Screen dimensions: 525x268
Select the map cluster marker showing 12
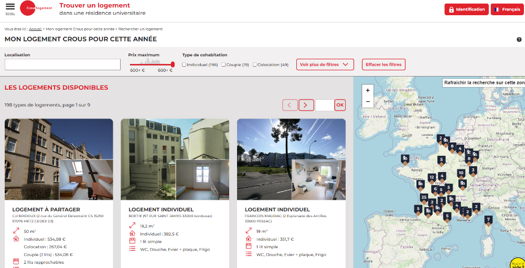coord(432,178)
